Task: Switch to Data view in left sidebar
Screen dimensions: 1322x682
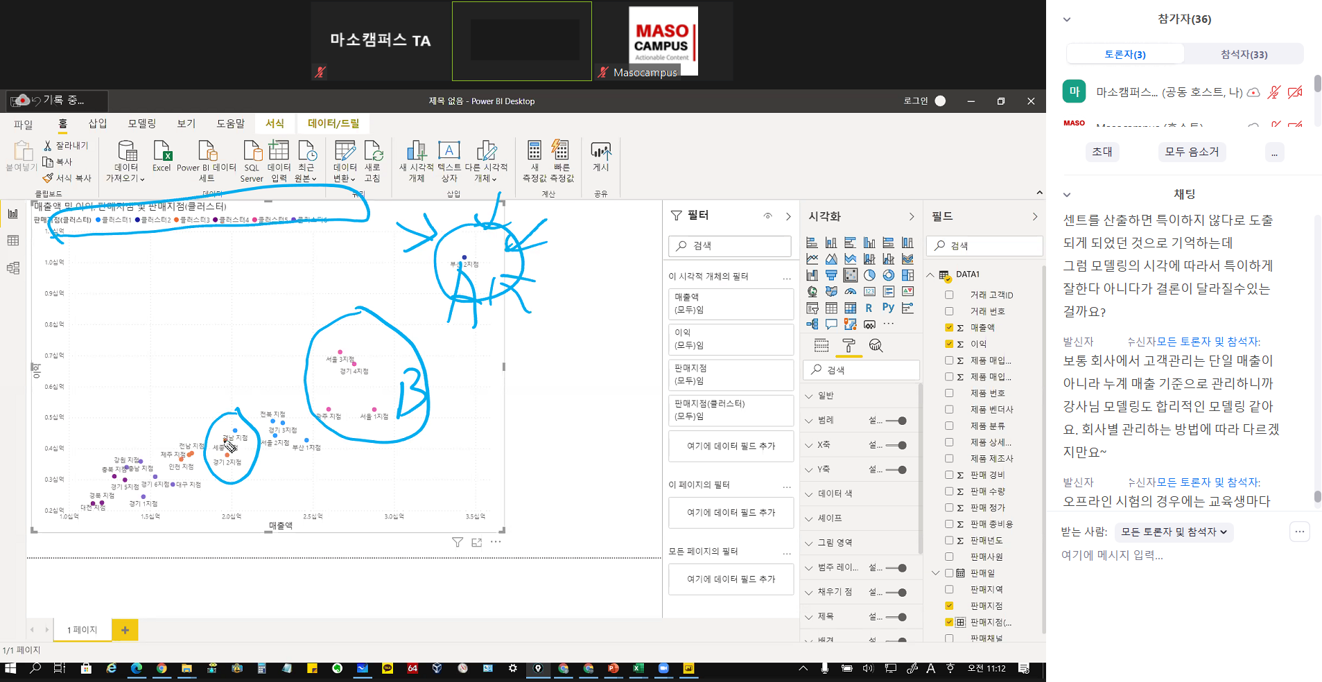Action: (x=13, y=241)
